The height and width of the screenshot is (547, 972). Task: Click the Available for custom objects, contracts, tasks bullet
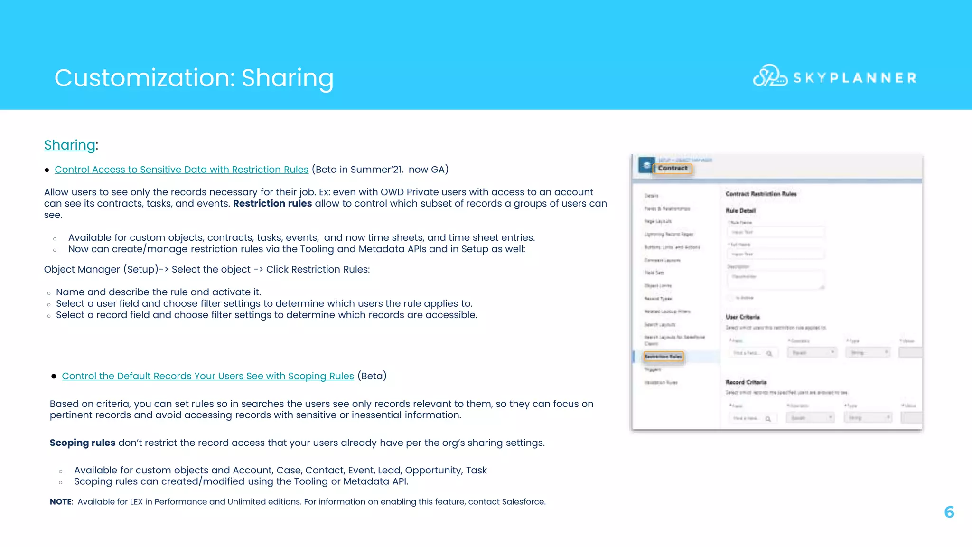[x=301, y=238]
